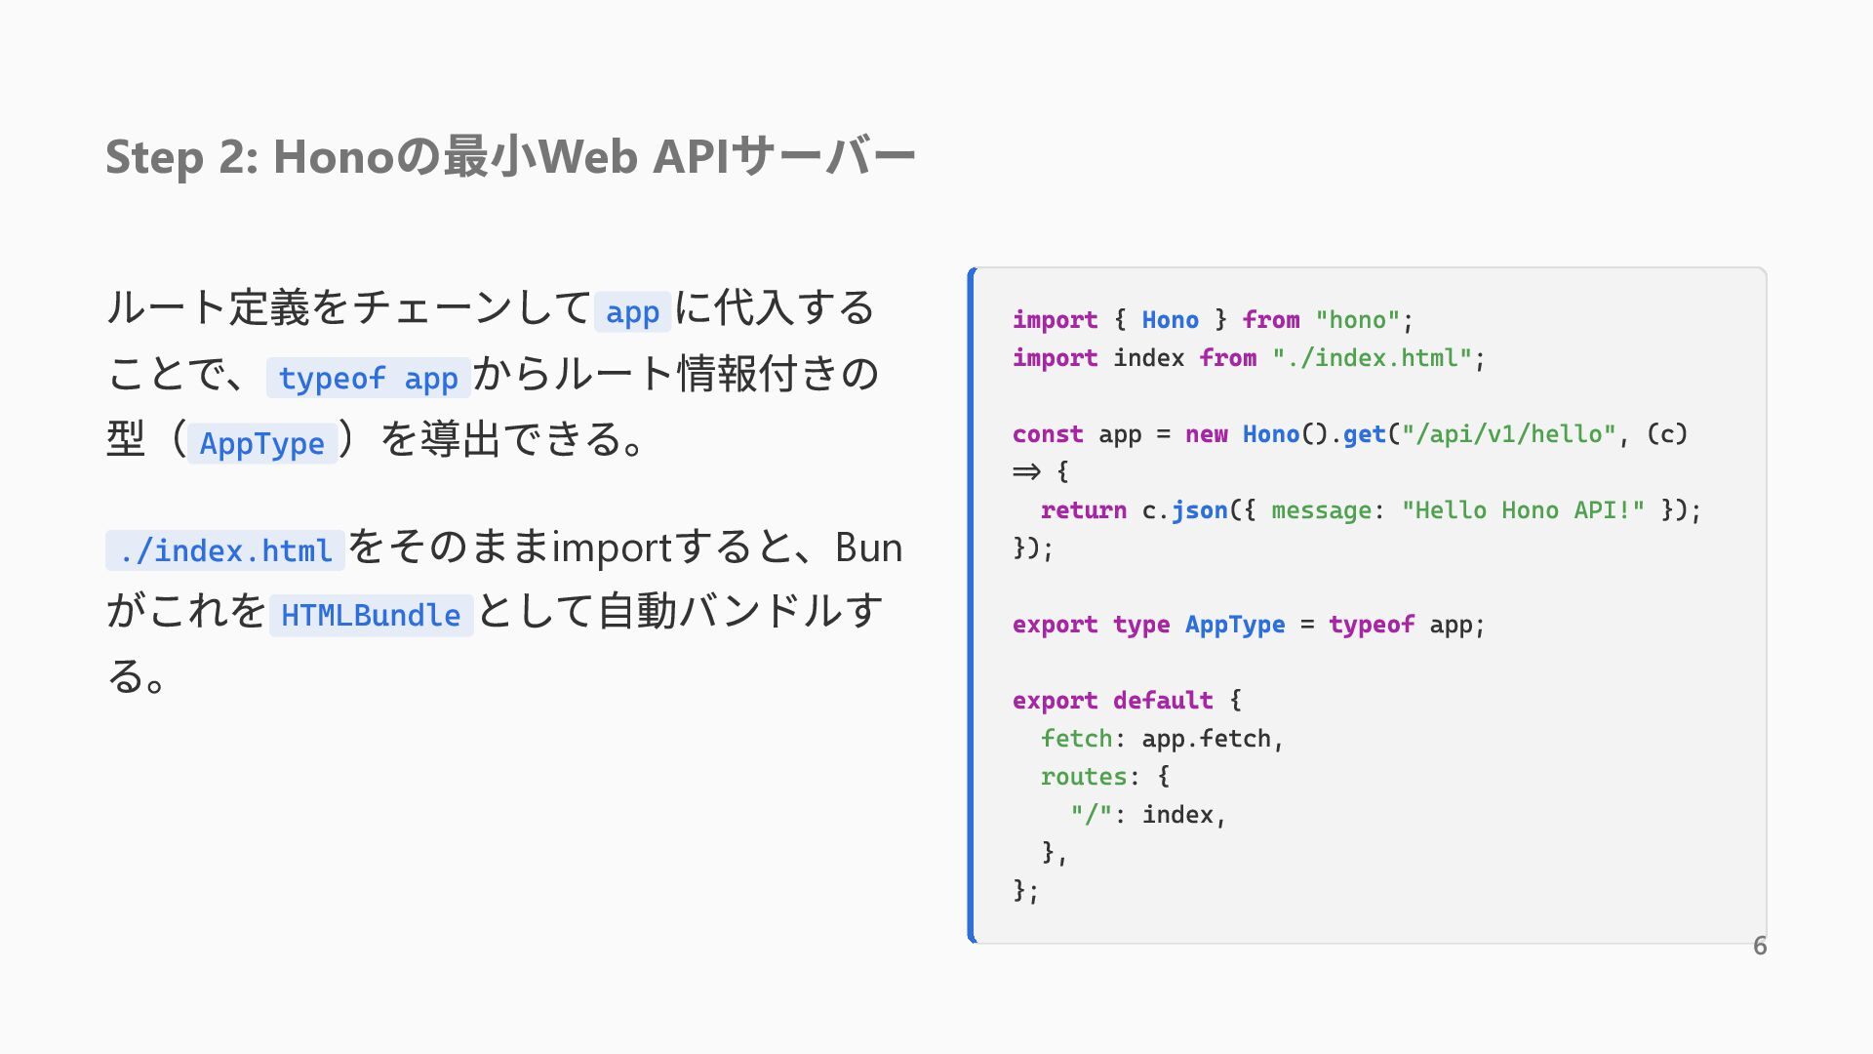Select the 'typeof app' inline code chip
The image size is (1873, 1054).
(368, 378)
